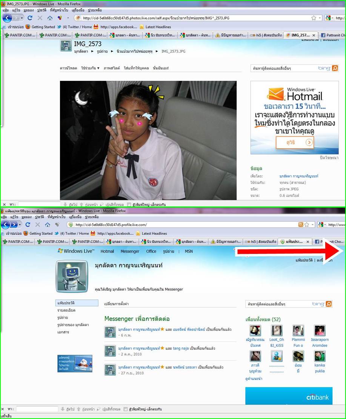Click ใส่แท็กให้บุคคล tag link
This screenshot has width=346, height=419.
click(136, 68)
